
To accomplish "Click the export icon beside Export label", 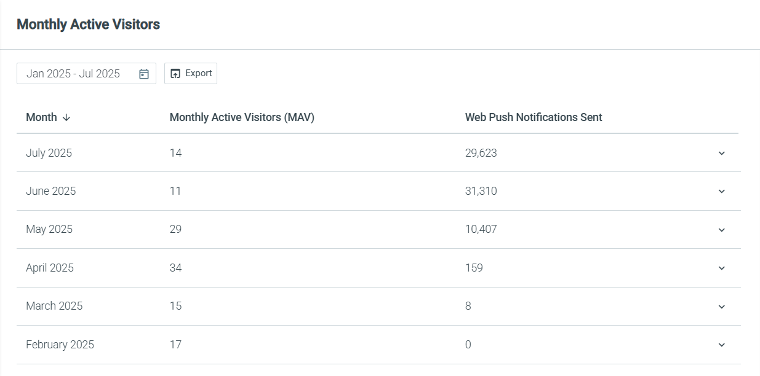I will (x=175, y=74).
